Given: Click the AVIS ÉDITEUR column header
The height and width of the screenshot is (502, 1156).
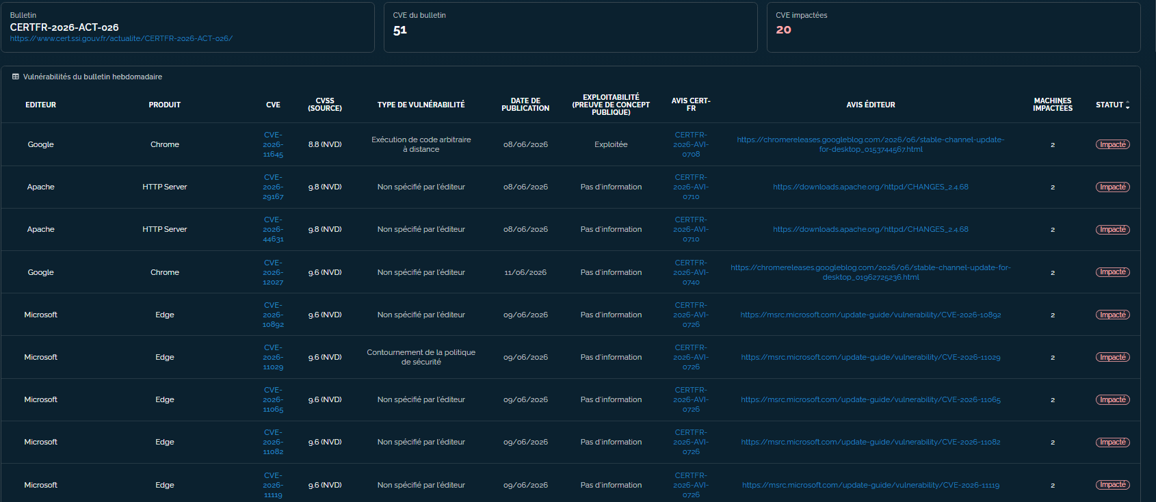Looking at the screenshot, I should click(871, 105).
